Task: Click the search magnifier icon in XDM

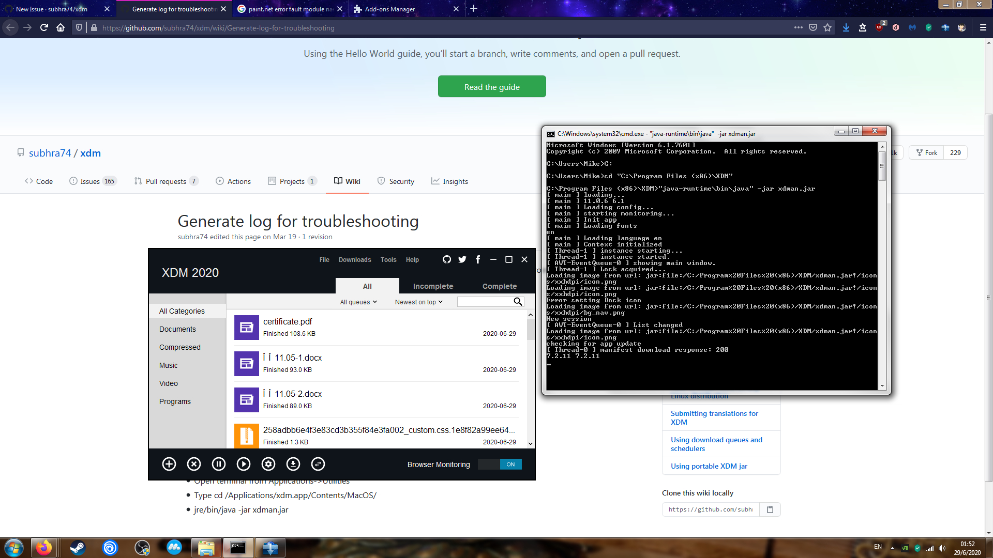Action: click(x=518, y=302)
